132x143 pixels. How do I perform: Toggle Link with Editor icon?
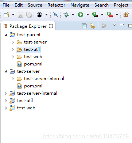coord(93,26)
